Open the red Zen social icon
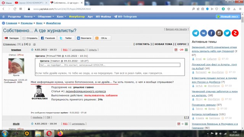244x137 pixels. click(235, 33)
